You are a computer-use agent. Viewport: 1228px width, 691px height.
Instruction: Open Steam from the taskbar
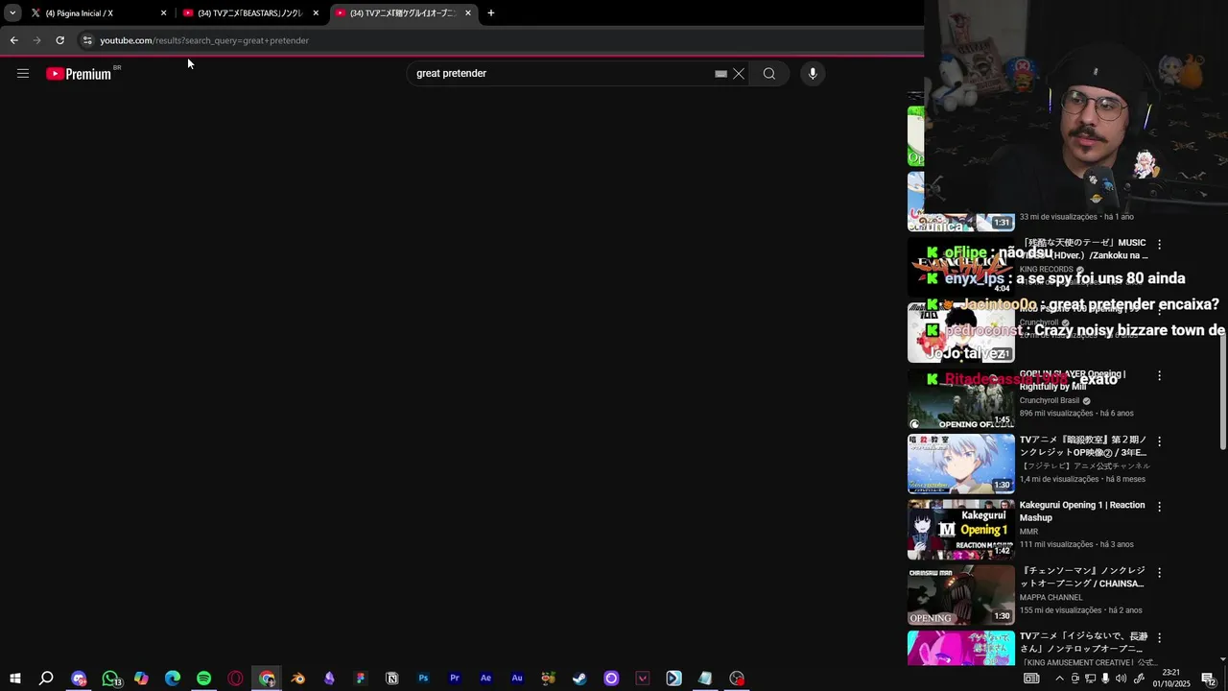tap(579, 679)
